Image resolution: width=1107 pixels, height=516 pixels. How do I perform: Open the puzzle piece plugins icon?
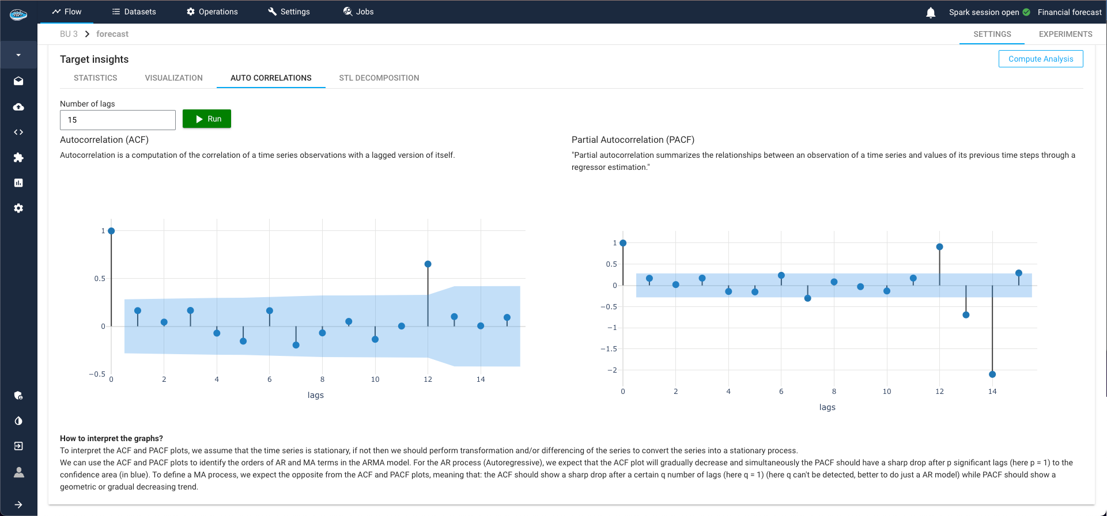tap(18, 158)
